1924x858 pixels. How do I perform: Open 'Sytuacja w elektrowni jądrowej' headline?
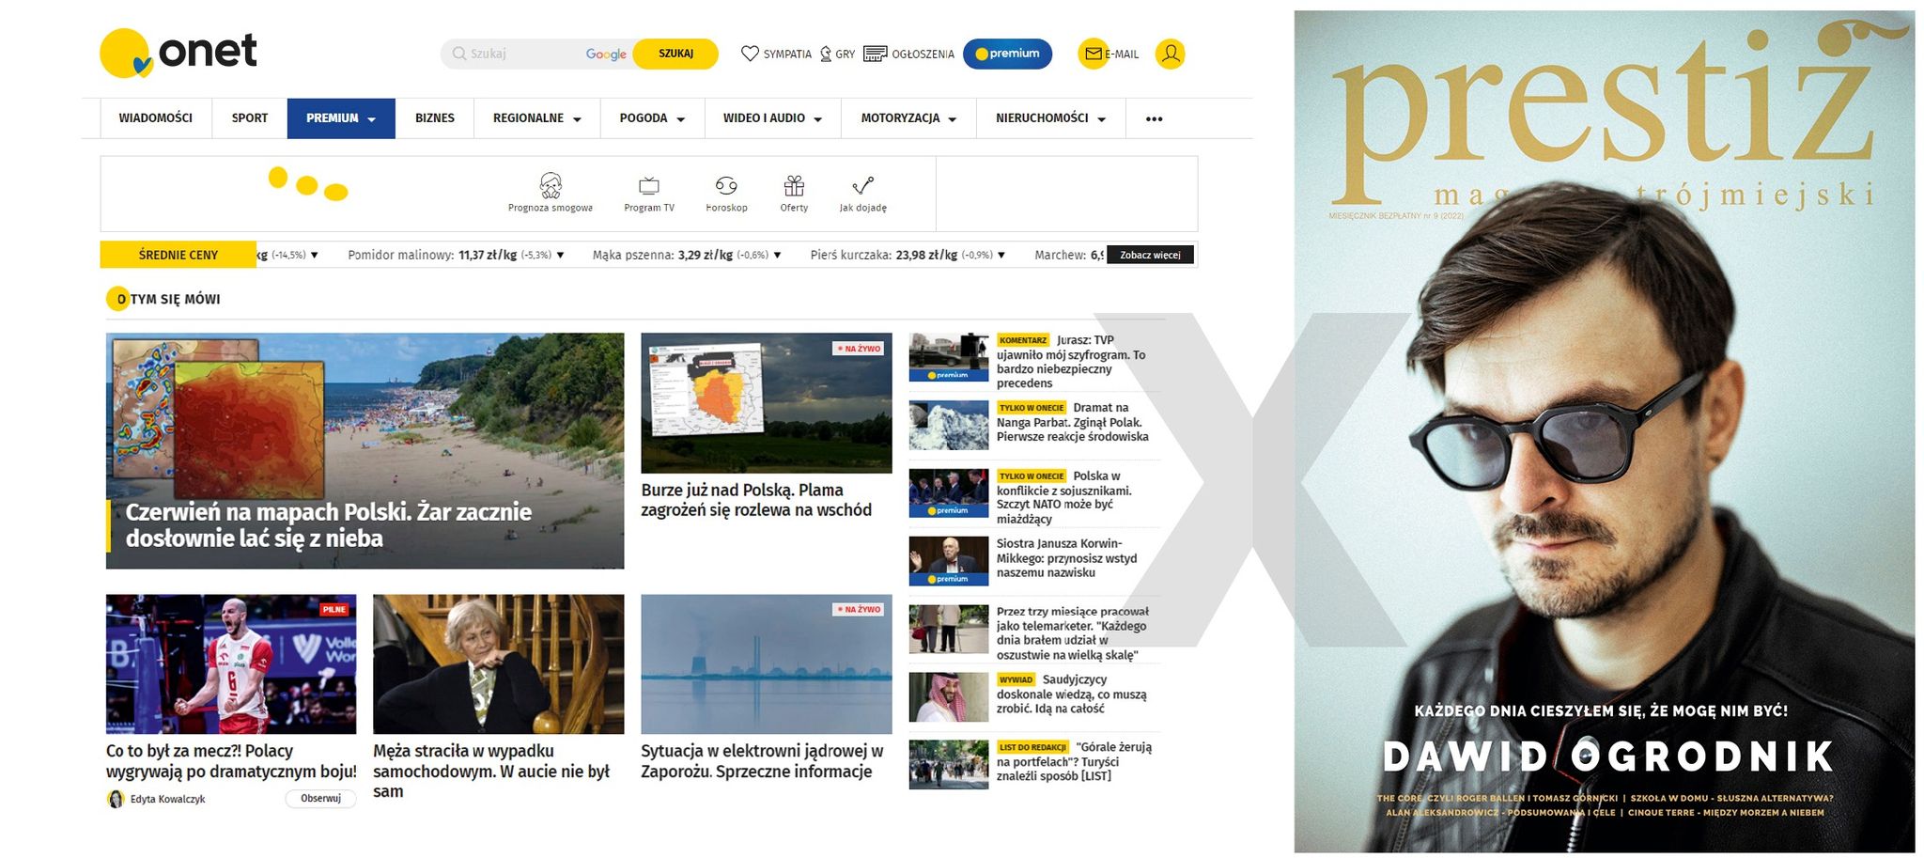(x=762, y=761)
